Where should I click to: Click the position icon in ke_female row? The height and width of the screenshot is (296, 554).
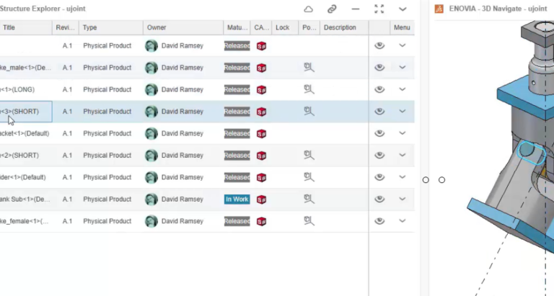click(309, 221)
